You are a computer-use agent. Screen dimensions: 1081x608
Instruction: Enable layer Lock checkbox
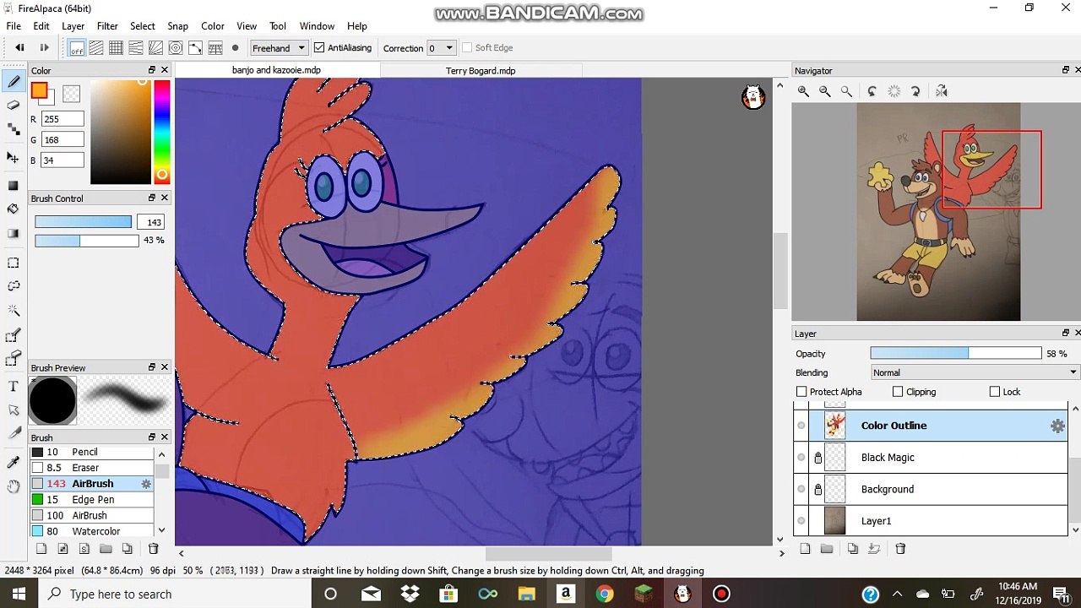[x=995, y=392]
